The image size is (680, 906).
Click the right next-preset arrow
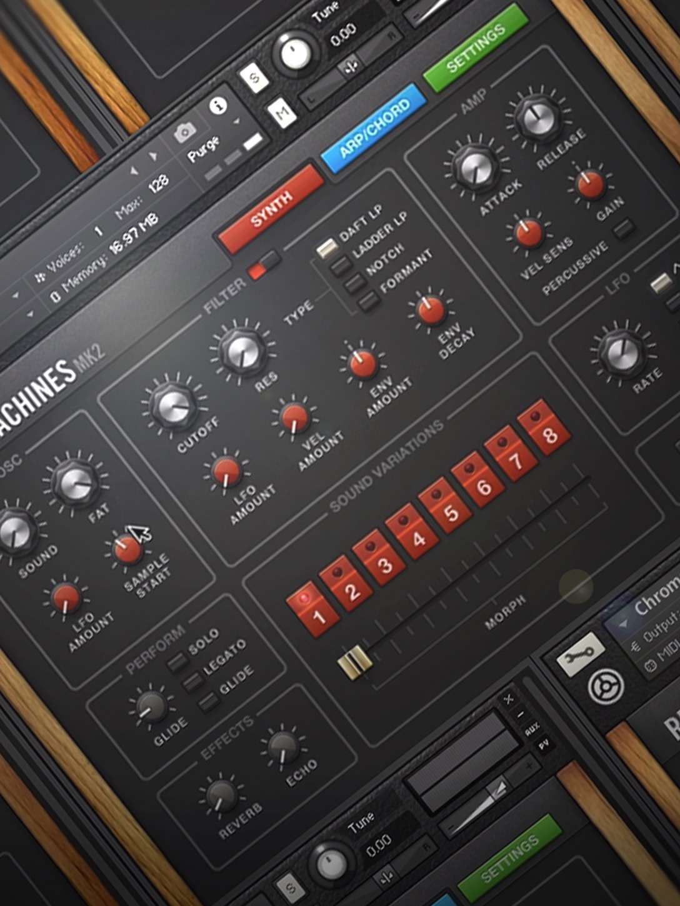coord(152,156)
